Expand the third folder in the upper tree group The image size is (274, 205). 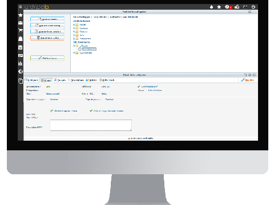click(74, 32)
